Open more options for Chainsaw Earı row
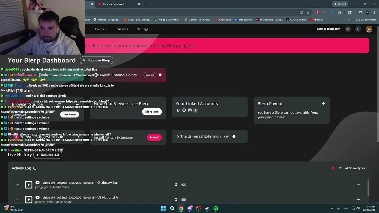 point(358,185)
